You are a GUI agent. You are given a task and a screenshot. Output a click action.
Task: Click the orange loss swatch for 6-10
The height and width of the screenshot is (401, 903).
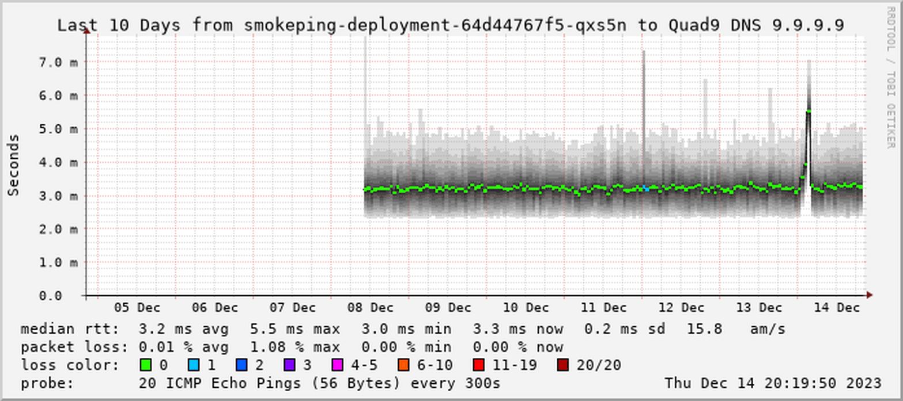tap(403, 365)
